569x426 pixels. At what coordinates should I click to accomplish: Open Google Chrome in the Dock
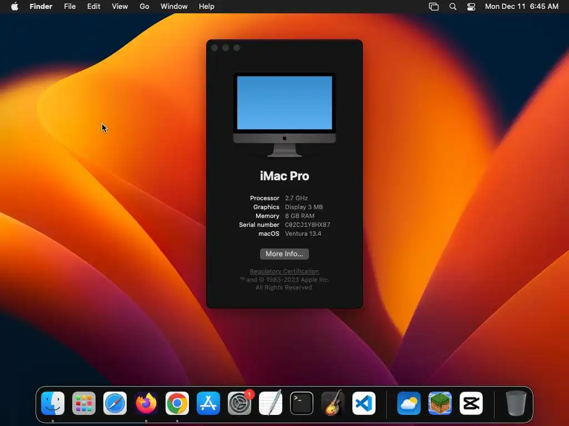177,403
